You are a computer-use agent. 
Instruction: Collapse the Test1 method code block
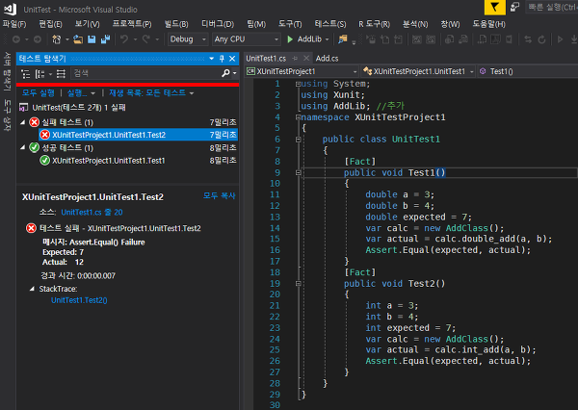pos(299,172)
